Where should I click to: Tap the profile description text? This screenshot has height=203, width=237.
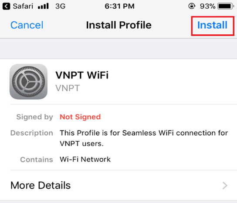click(x=144, y=138)
